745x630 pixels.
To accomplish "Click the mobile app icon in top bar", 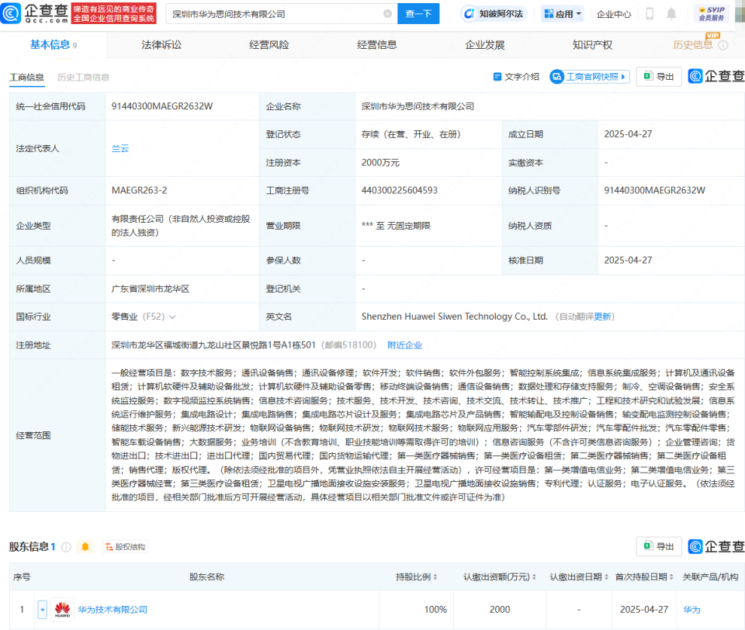I will 649,12.
